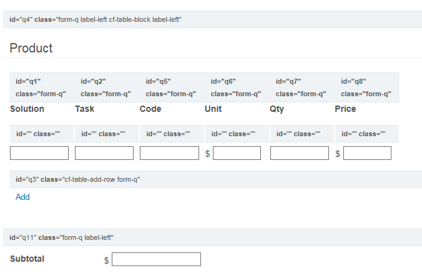Click the Solution column text input
The image size is (422, 273).
click(39, 153)
